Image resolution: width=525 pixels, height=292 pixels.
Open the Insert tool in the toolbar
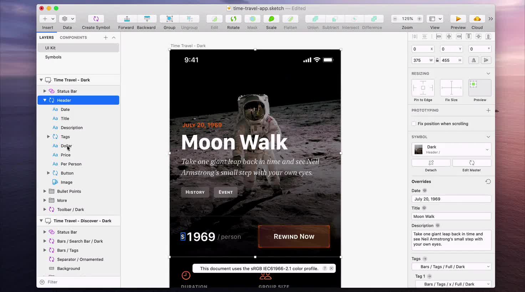click(48, 19)
